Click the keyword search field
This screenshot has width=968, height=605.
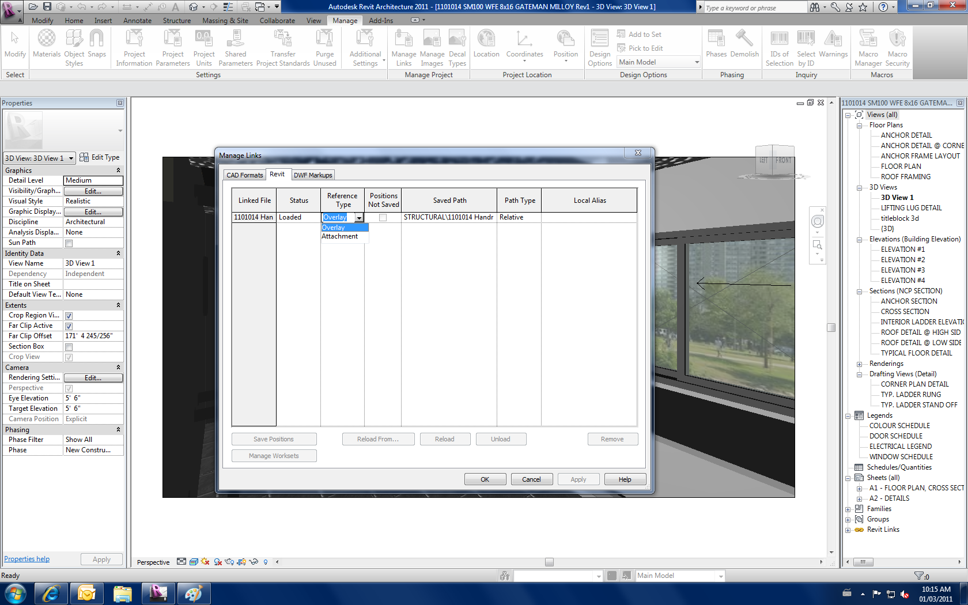point(755,8)
